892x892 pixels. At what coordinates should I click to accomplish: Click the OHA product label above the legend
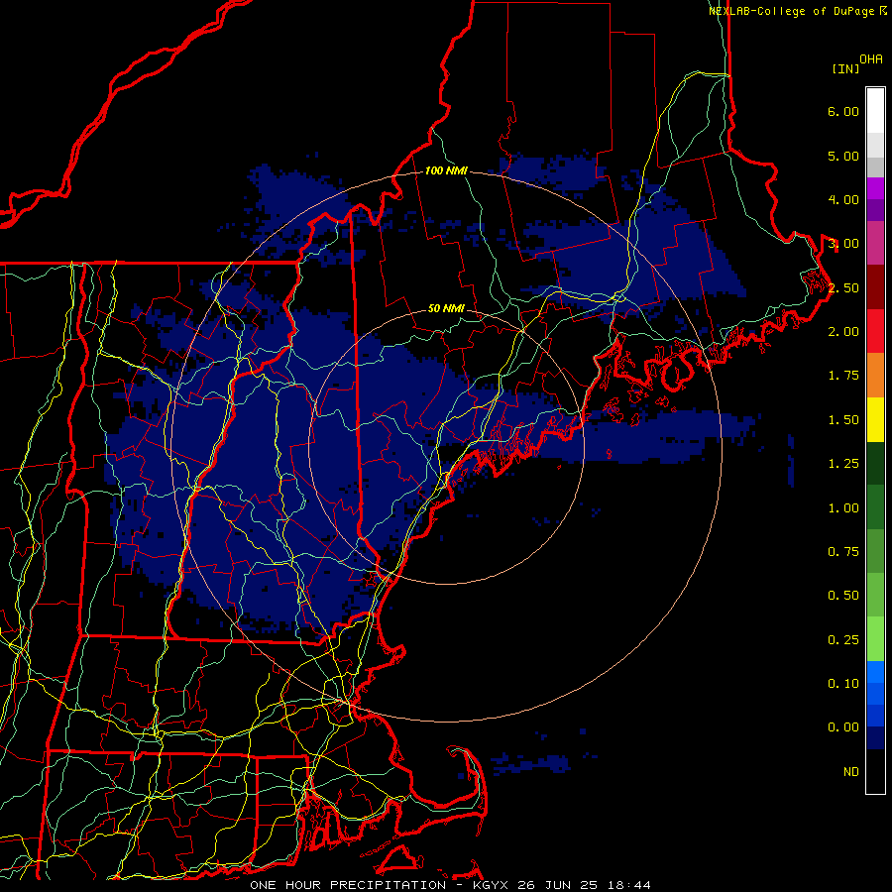pyautogui.click(x=871, y=59)
